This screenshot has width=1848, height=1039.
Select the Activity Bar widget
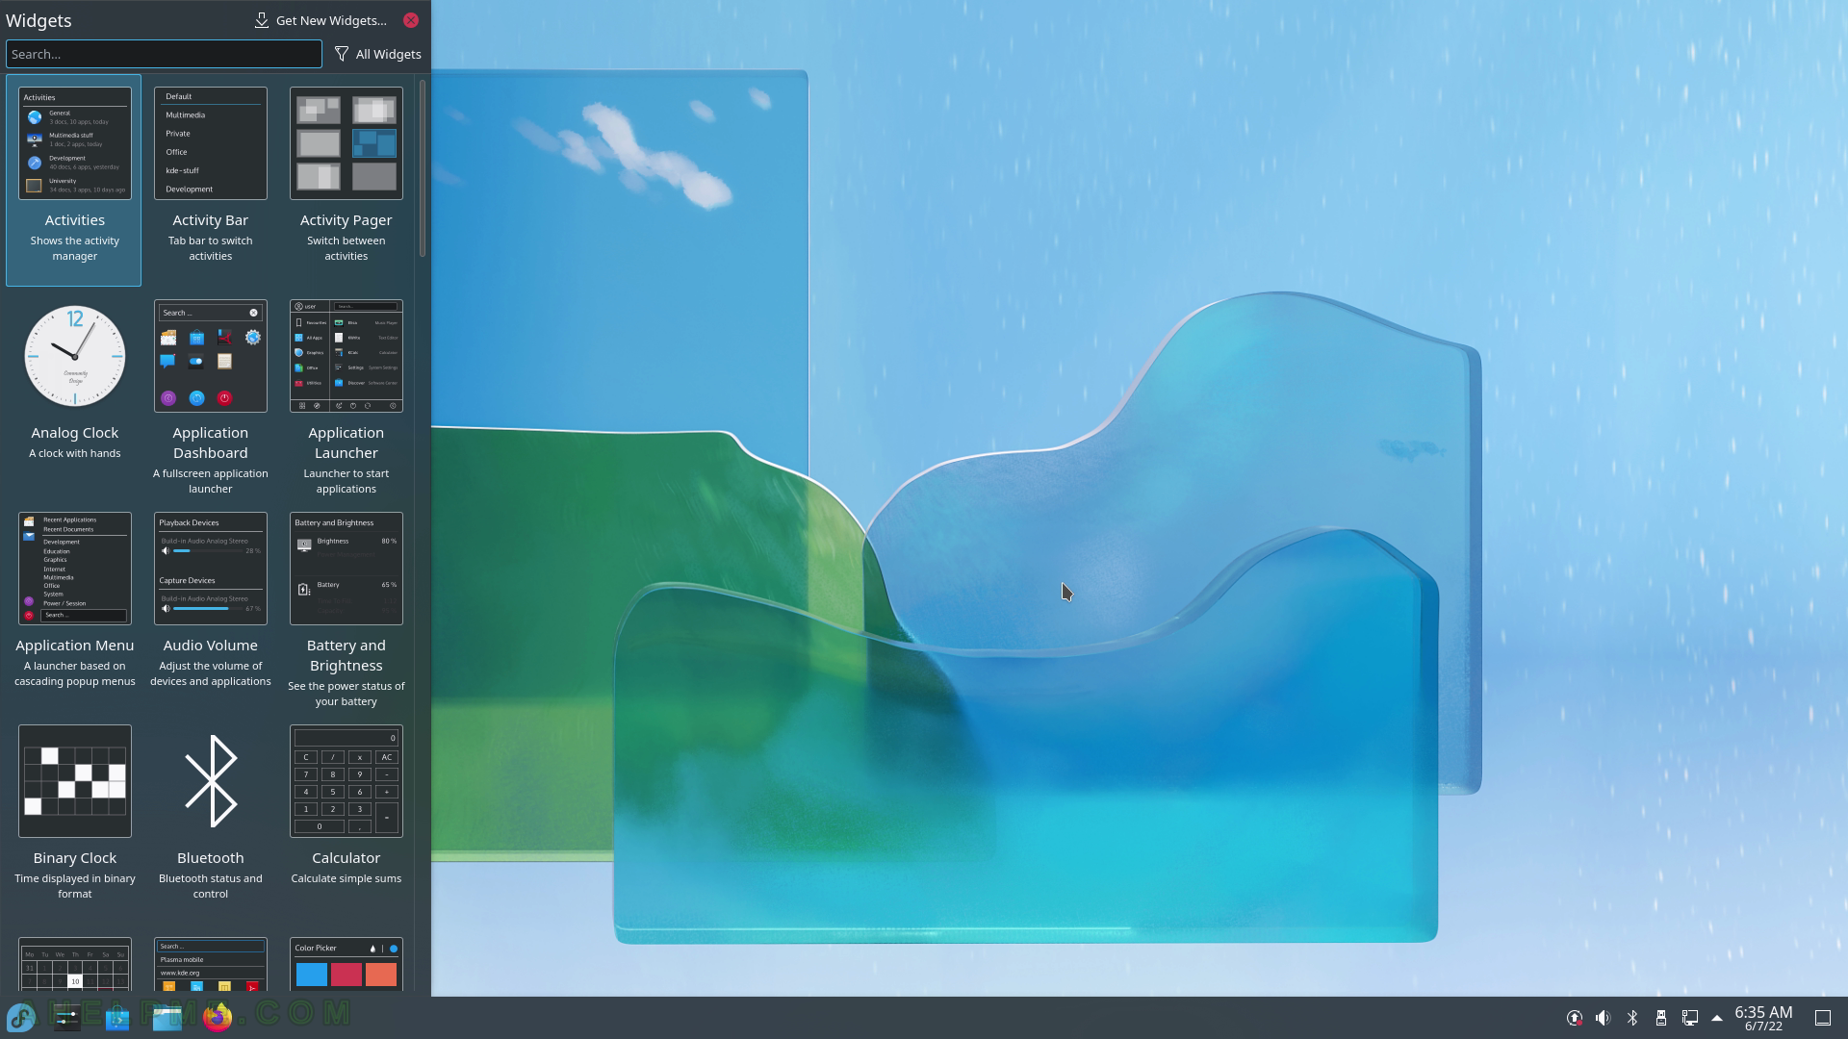point(210,180)
